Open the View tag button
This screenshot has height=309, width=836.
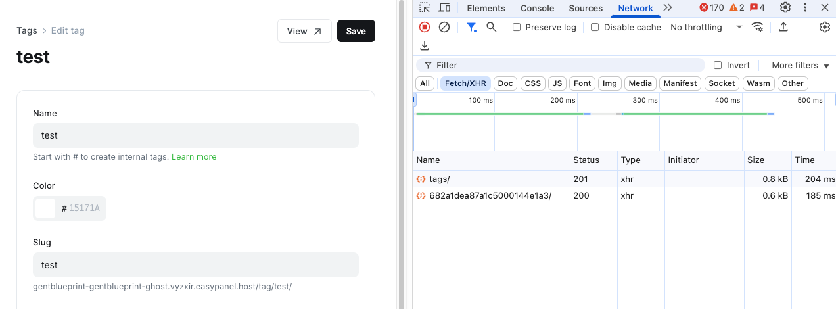pos(304,31)
